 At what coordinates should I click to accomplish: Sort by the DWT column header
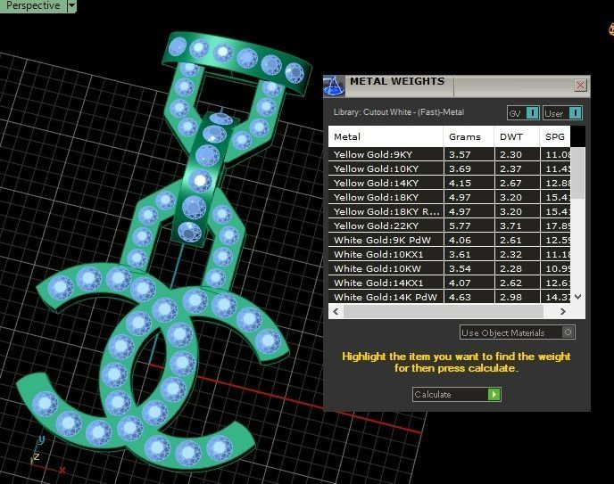517,136
